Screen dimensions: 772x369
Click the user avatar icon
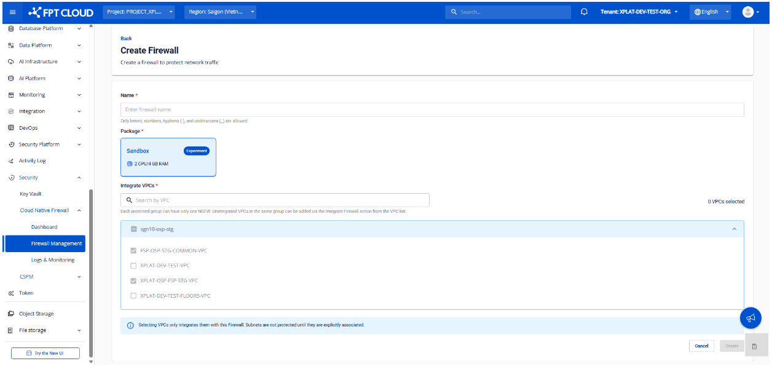[x=747, y=12]
